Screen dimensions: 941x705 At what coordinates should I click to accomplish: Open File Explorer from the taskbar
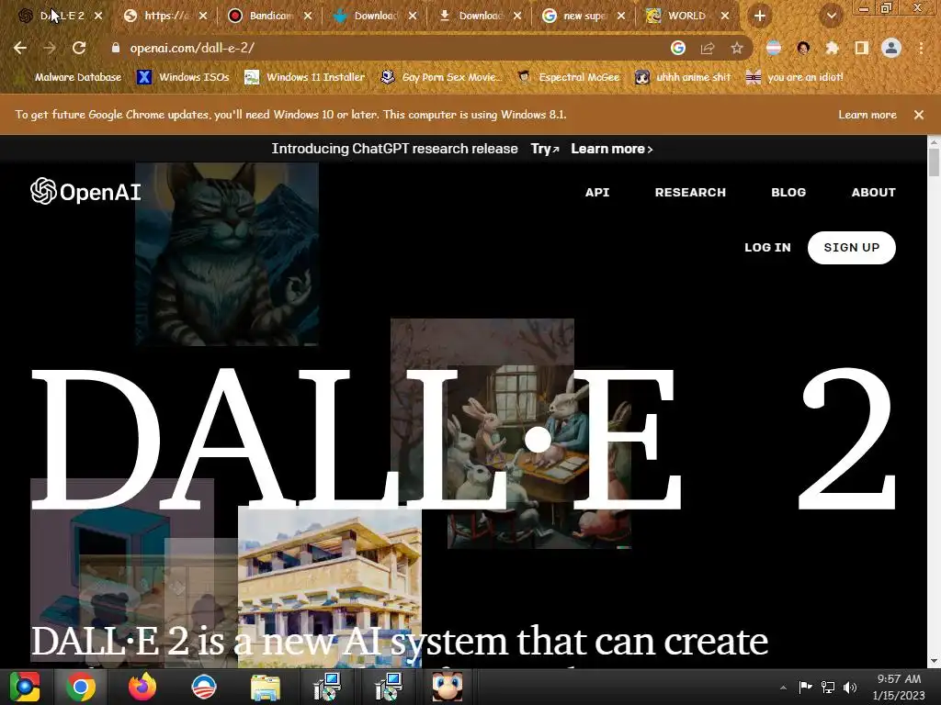pyautogui.click(x=265, y=687)
